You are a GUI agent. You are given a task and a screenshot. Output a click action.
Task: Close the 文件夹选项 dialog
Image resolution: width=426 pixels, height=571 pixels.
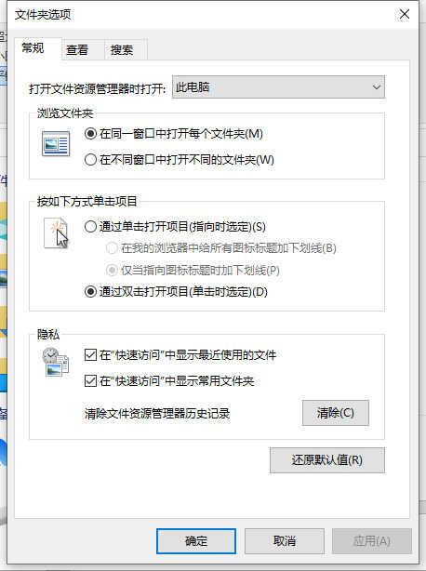(x=405, y=15)
